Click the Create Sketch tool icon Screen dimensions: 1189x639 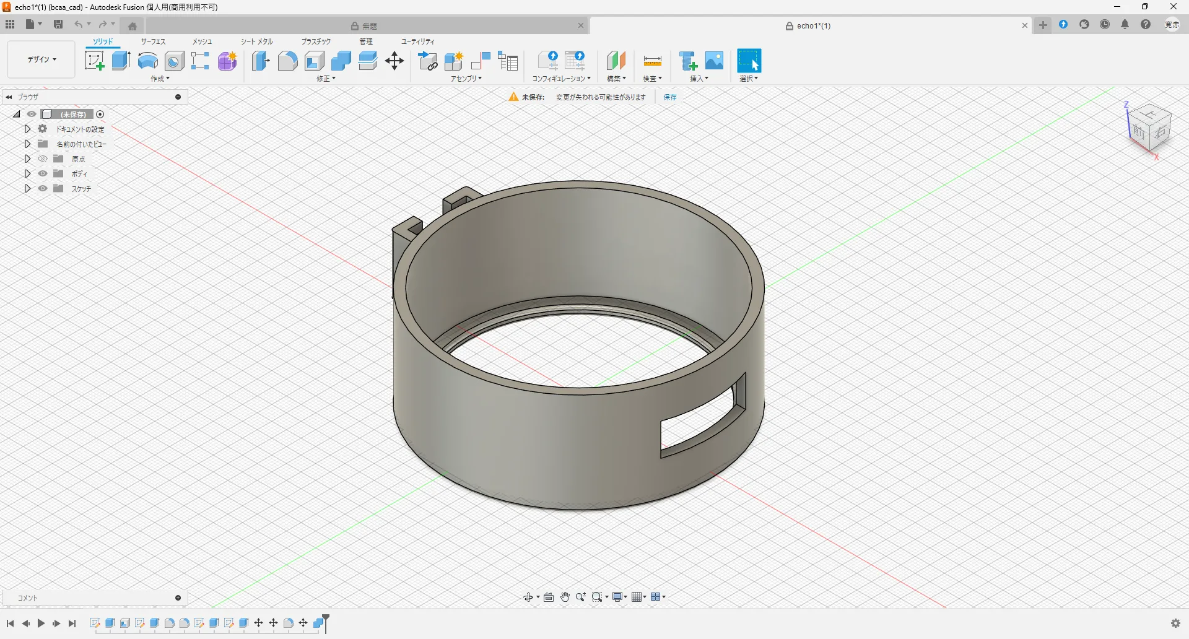[94, 61]
